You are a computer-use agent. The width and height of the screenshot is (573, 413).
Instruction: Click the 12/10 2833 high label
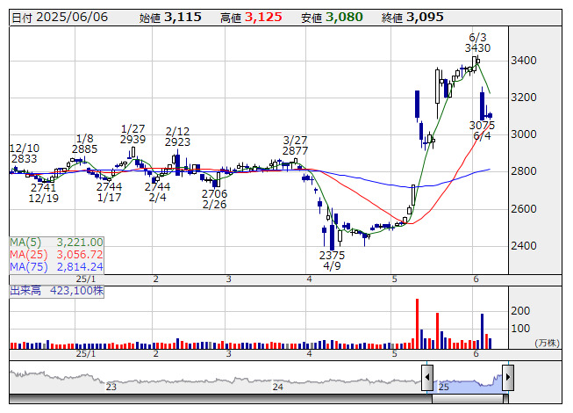[x=24, y=154]
